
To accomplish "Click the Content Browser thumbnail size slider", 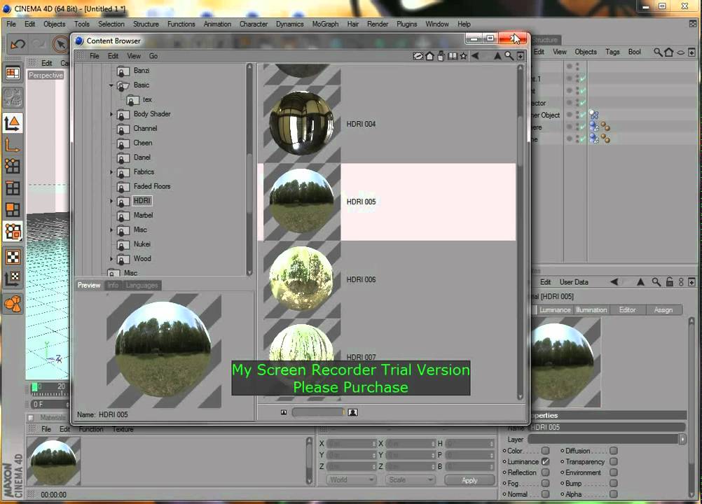I will (x=318, y=412).
